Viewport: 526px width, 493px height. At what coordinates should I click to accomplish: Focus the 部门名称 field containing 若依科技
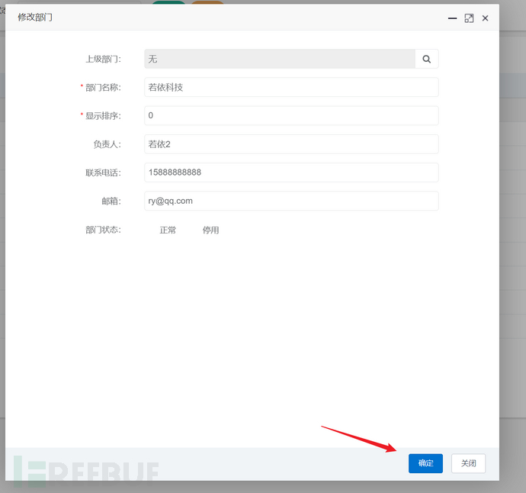pos(291,87)
